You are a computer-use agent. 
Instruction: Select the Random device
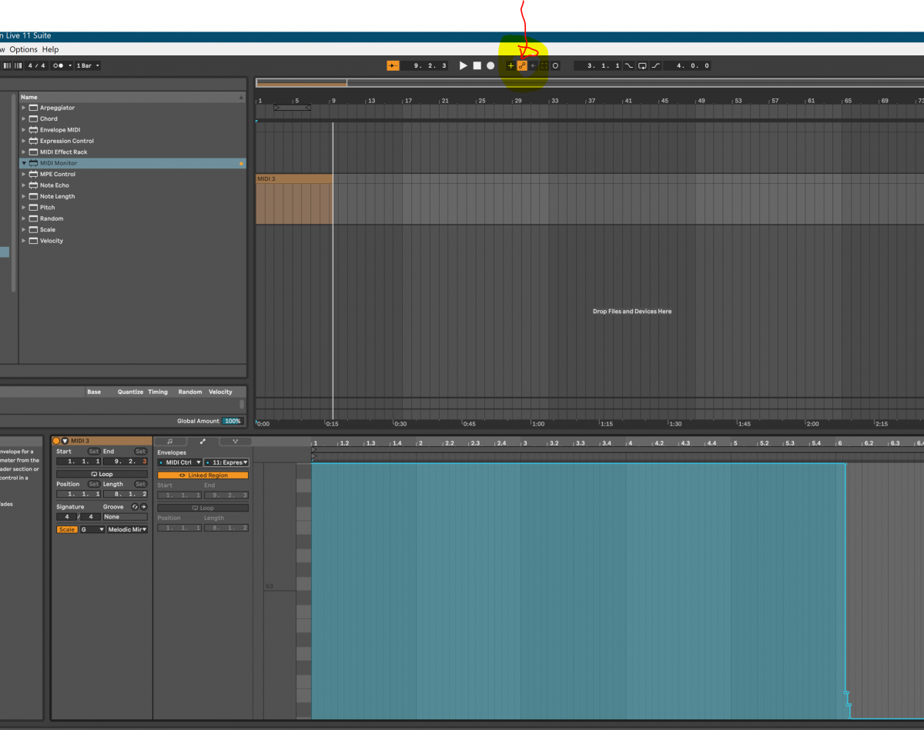tap(52, 218)
